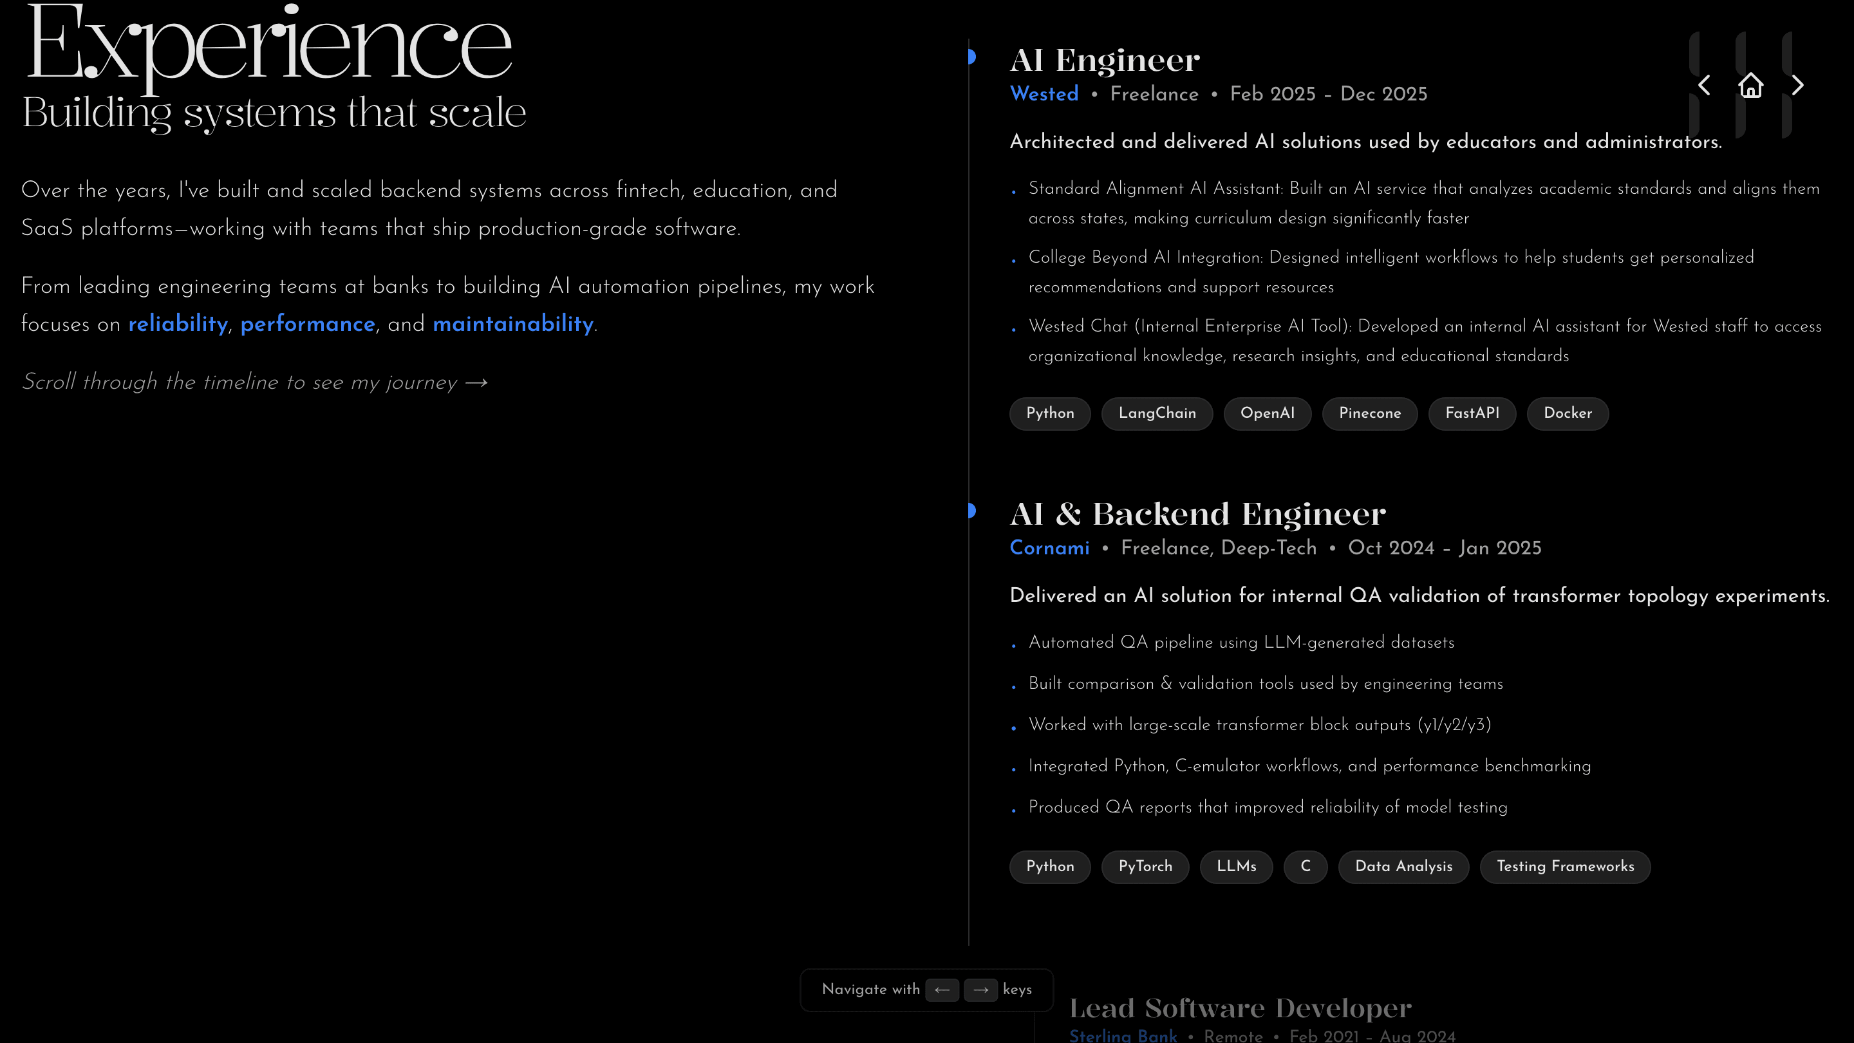Click the "Over the years" intro paragraph
The height and width of the screenshot is (1043, 1854).
pyautogui.click(x=429, y=209)
